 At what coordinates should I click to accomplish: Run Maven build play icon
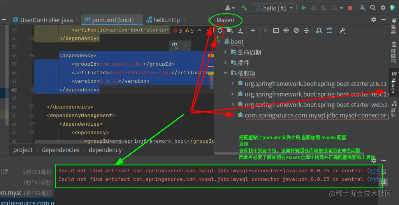(x=266, y=30)
